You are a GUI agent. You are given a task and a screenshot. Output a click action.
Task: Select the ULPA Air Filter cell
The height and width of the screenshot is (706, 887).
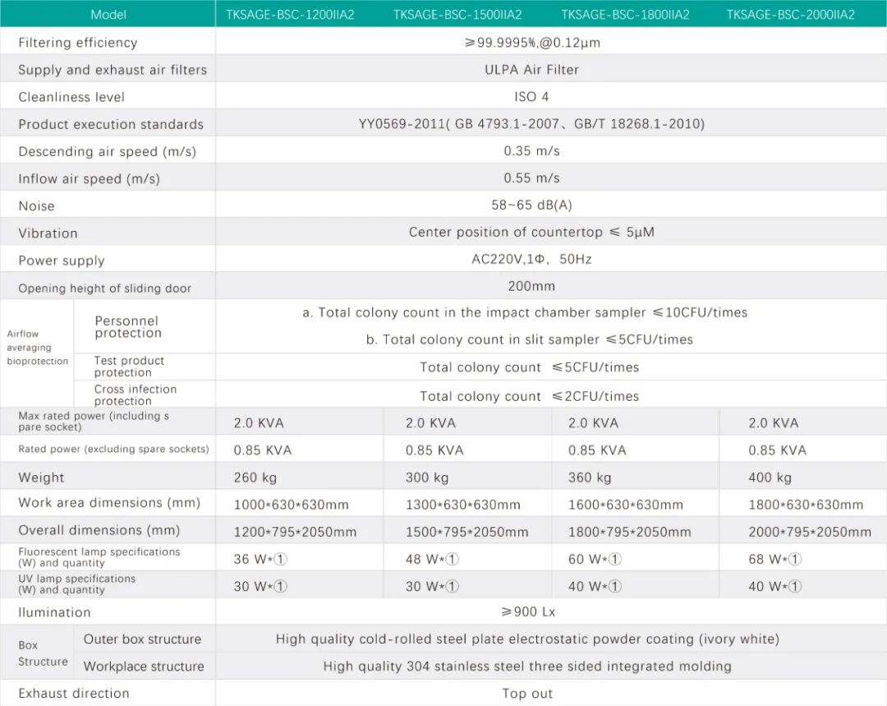(x=531, y=70)
